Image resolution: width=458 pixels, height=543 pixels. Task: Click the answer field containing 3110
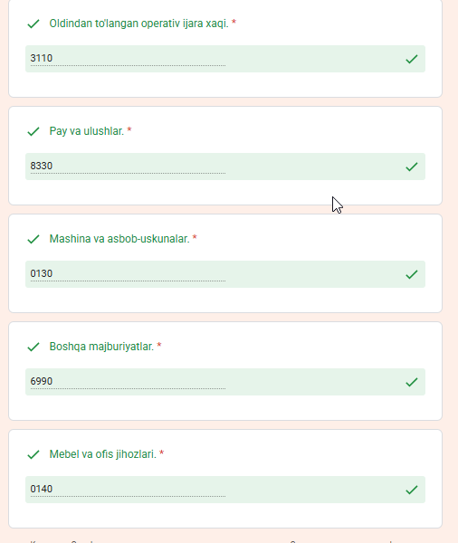pos(225,59)
